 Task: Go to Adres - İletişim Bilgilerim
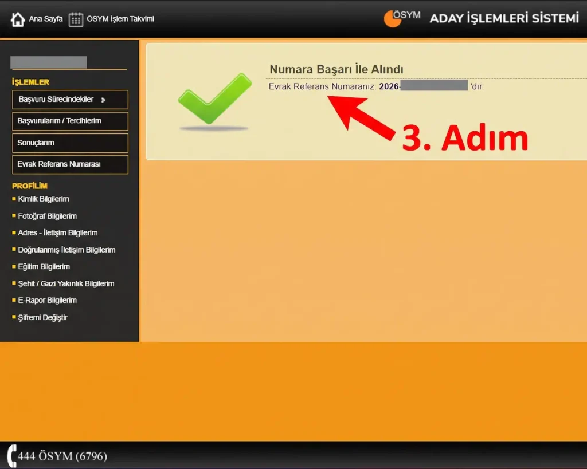58,232
